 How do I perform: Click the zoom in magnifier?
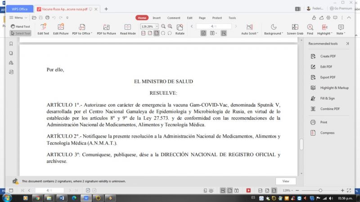coord(170,26)
